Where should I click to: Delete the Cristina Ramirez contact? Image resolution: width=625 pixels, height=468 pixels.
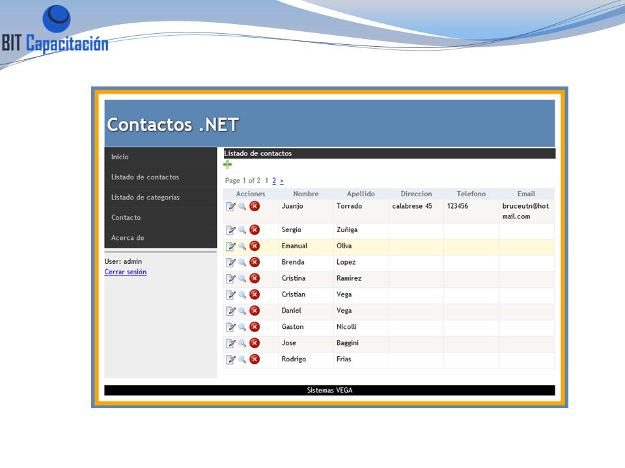coord(255,278)
